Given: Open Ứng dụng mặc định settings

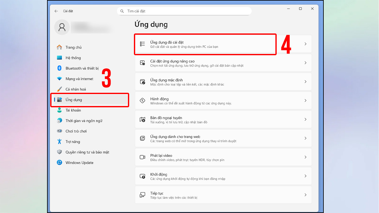Looking at the screenshot, I should coord(223,82).
